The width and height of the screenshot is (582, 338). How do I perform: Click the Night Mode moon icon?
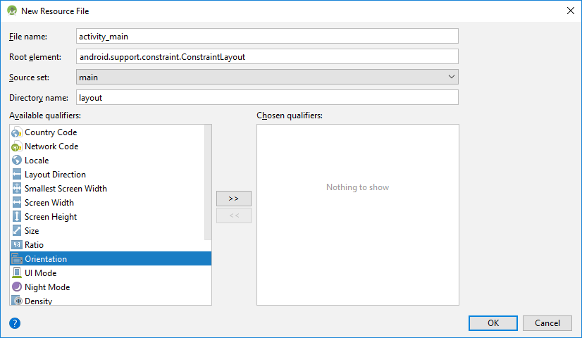click(x=17, y=287)
